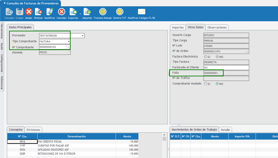Viewport: 278px width, 158px height.
Task: Click the ellipsis button in Nº de Orden
Action: pyautogui.click(x=247, y=52)
